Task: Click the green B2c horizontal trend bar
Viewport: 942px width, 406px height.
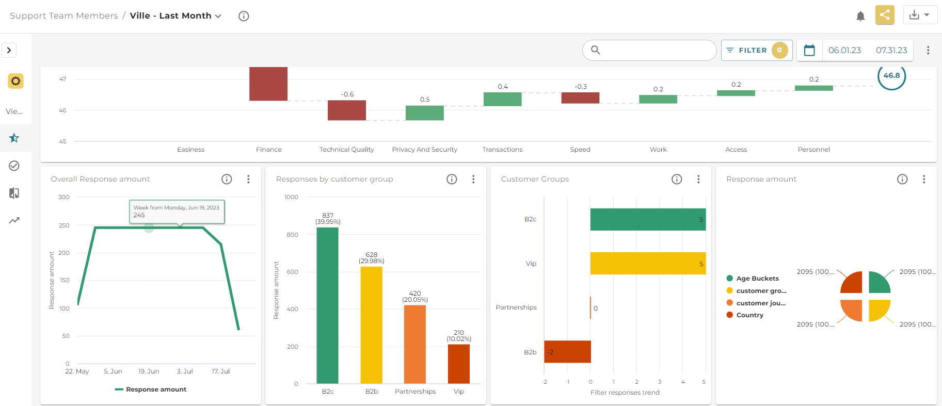Action: point(648,219)
